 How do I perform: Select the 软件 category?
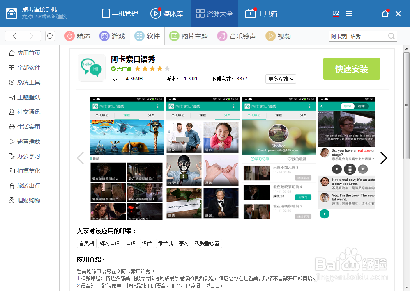coord(147,36)
